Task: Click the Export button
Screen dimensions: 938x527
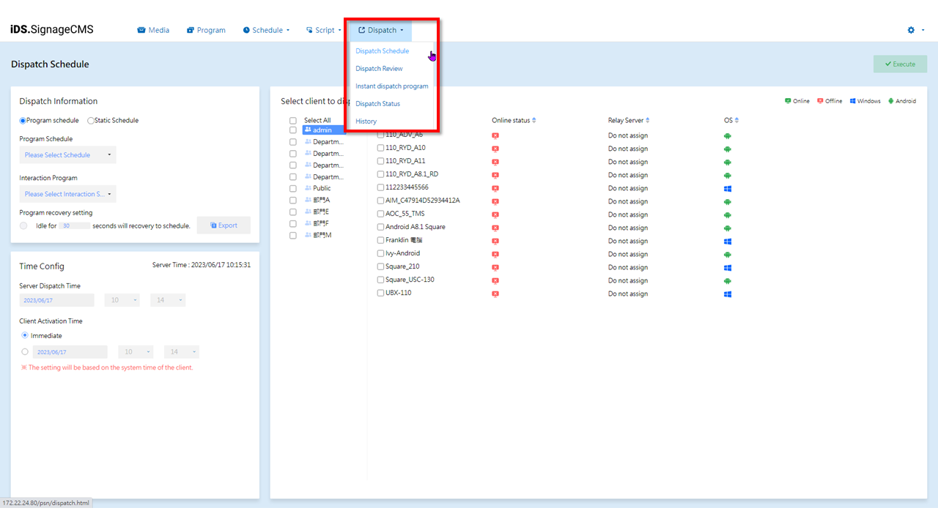Action: [x=224, y=225]
